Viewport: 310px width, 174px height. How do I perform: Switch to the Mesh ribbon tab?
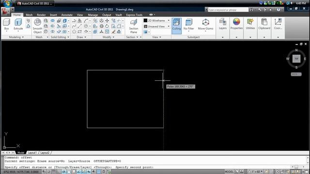(29, 15)
